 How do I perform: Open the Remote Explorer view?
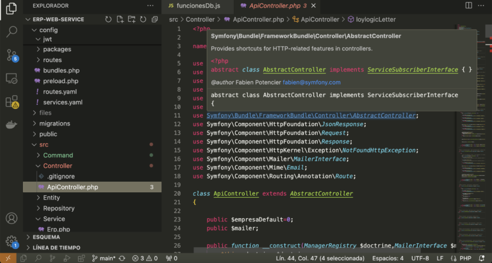(11, 78)
